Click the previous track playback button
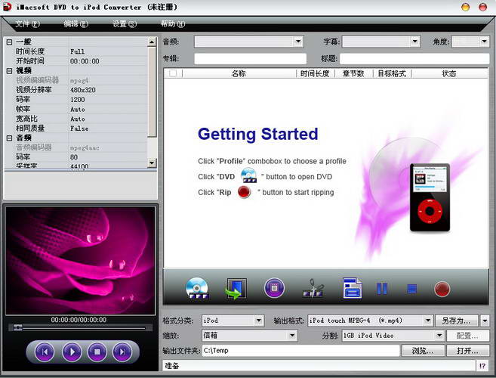Image resolution: width=496 pixels, height=378 pixels. pos(45,352)
